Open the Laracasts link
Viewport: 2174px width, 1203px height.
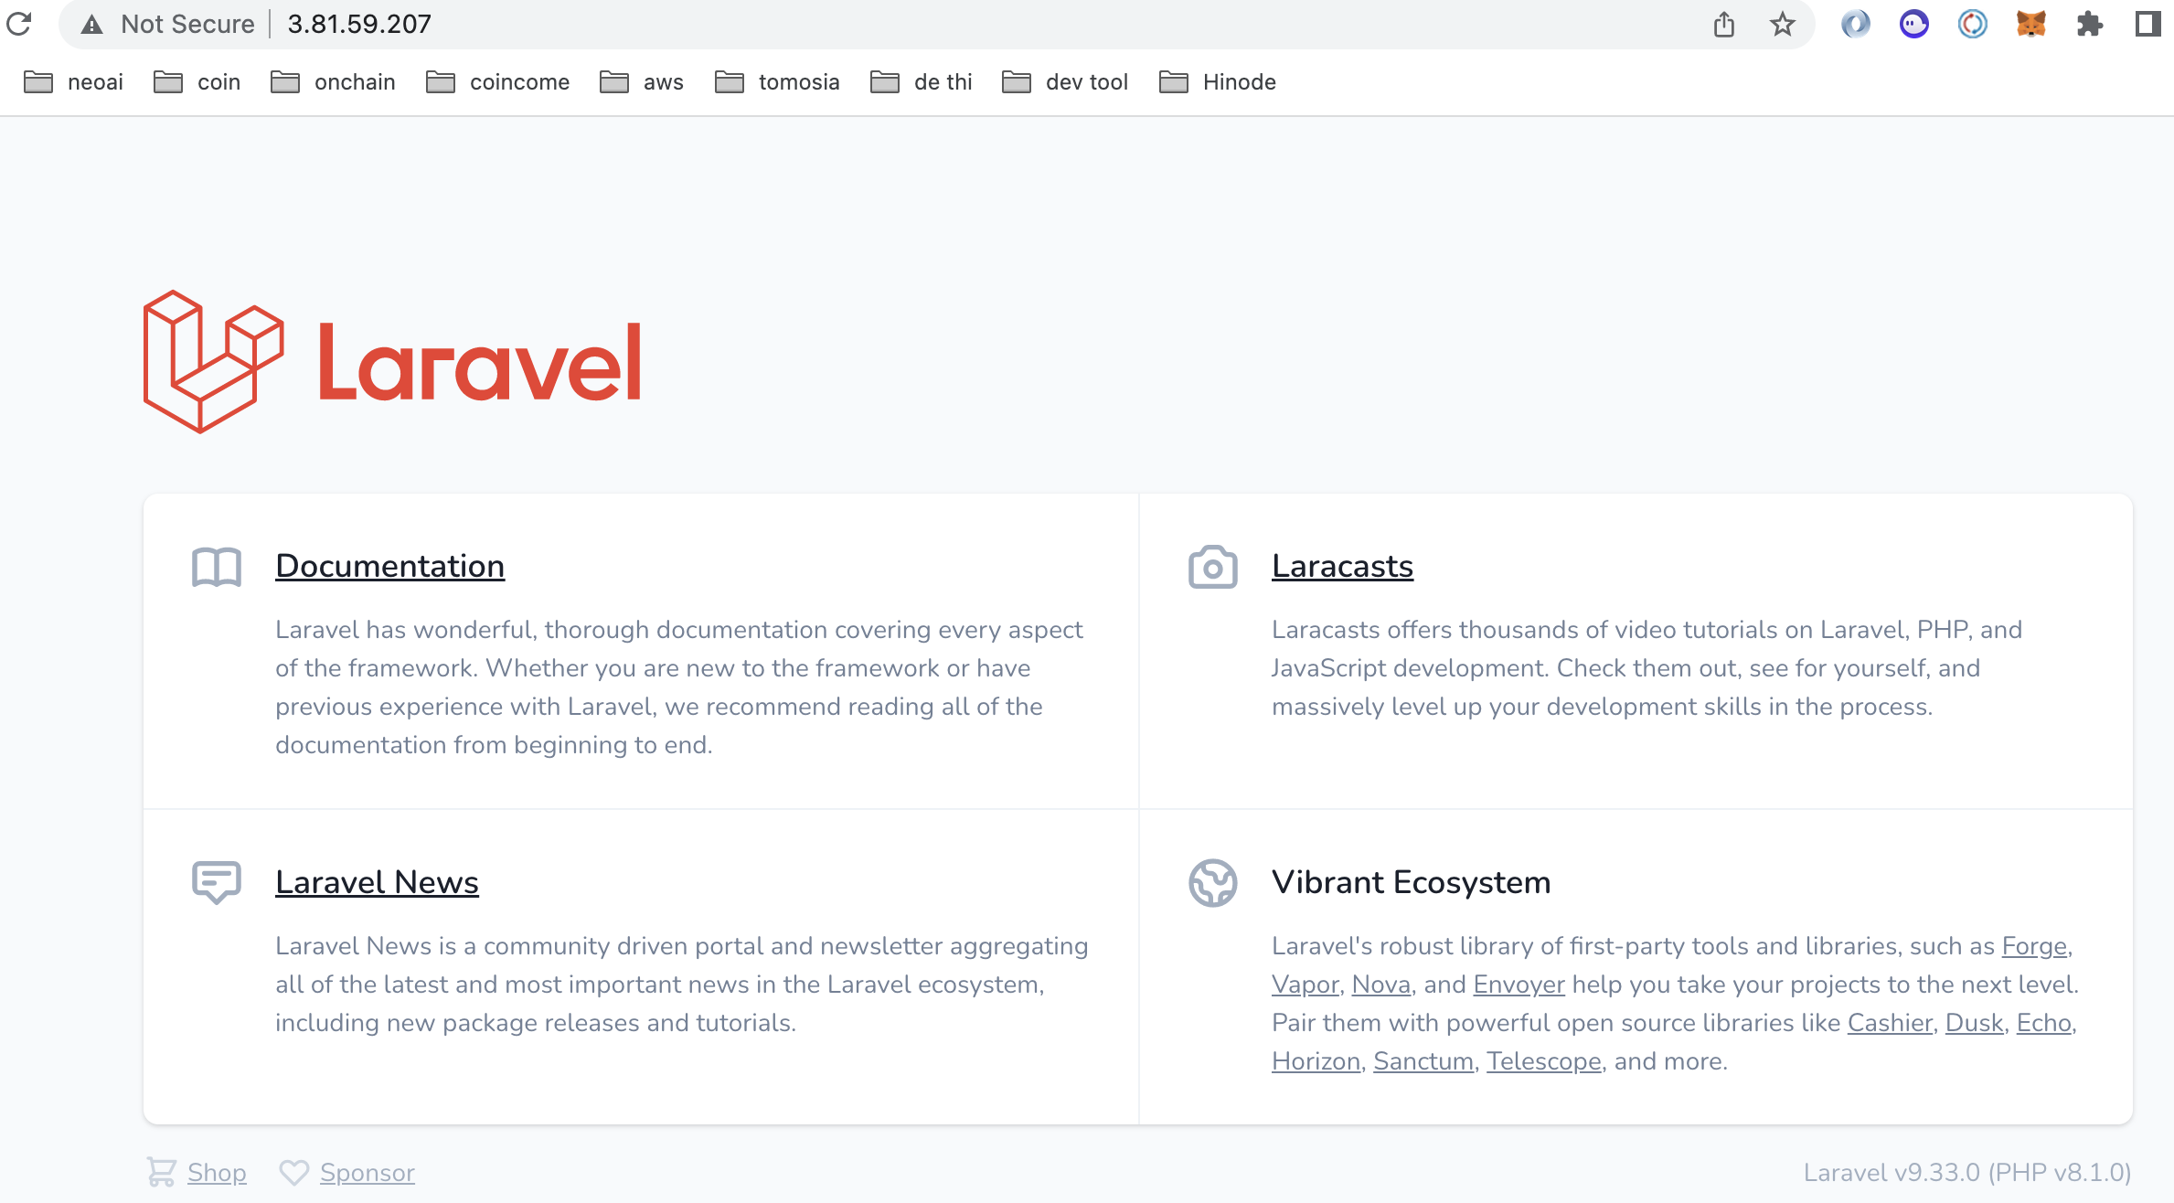click(x=1342, y=566)
